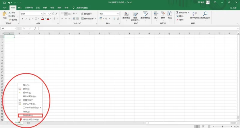Expand the font name dropdown

pos(42,14)
